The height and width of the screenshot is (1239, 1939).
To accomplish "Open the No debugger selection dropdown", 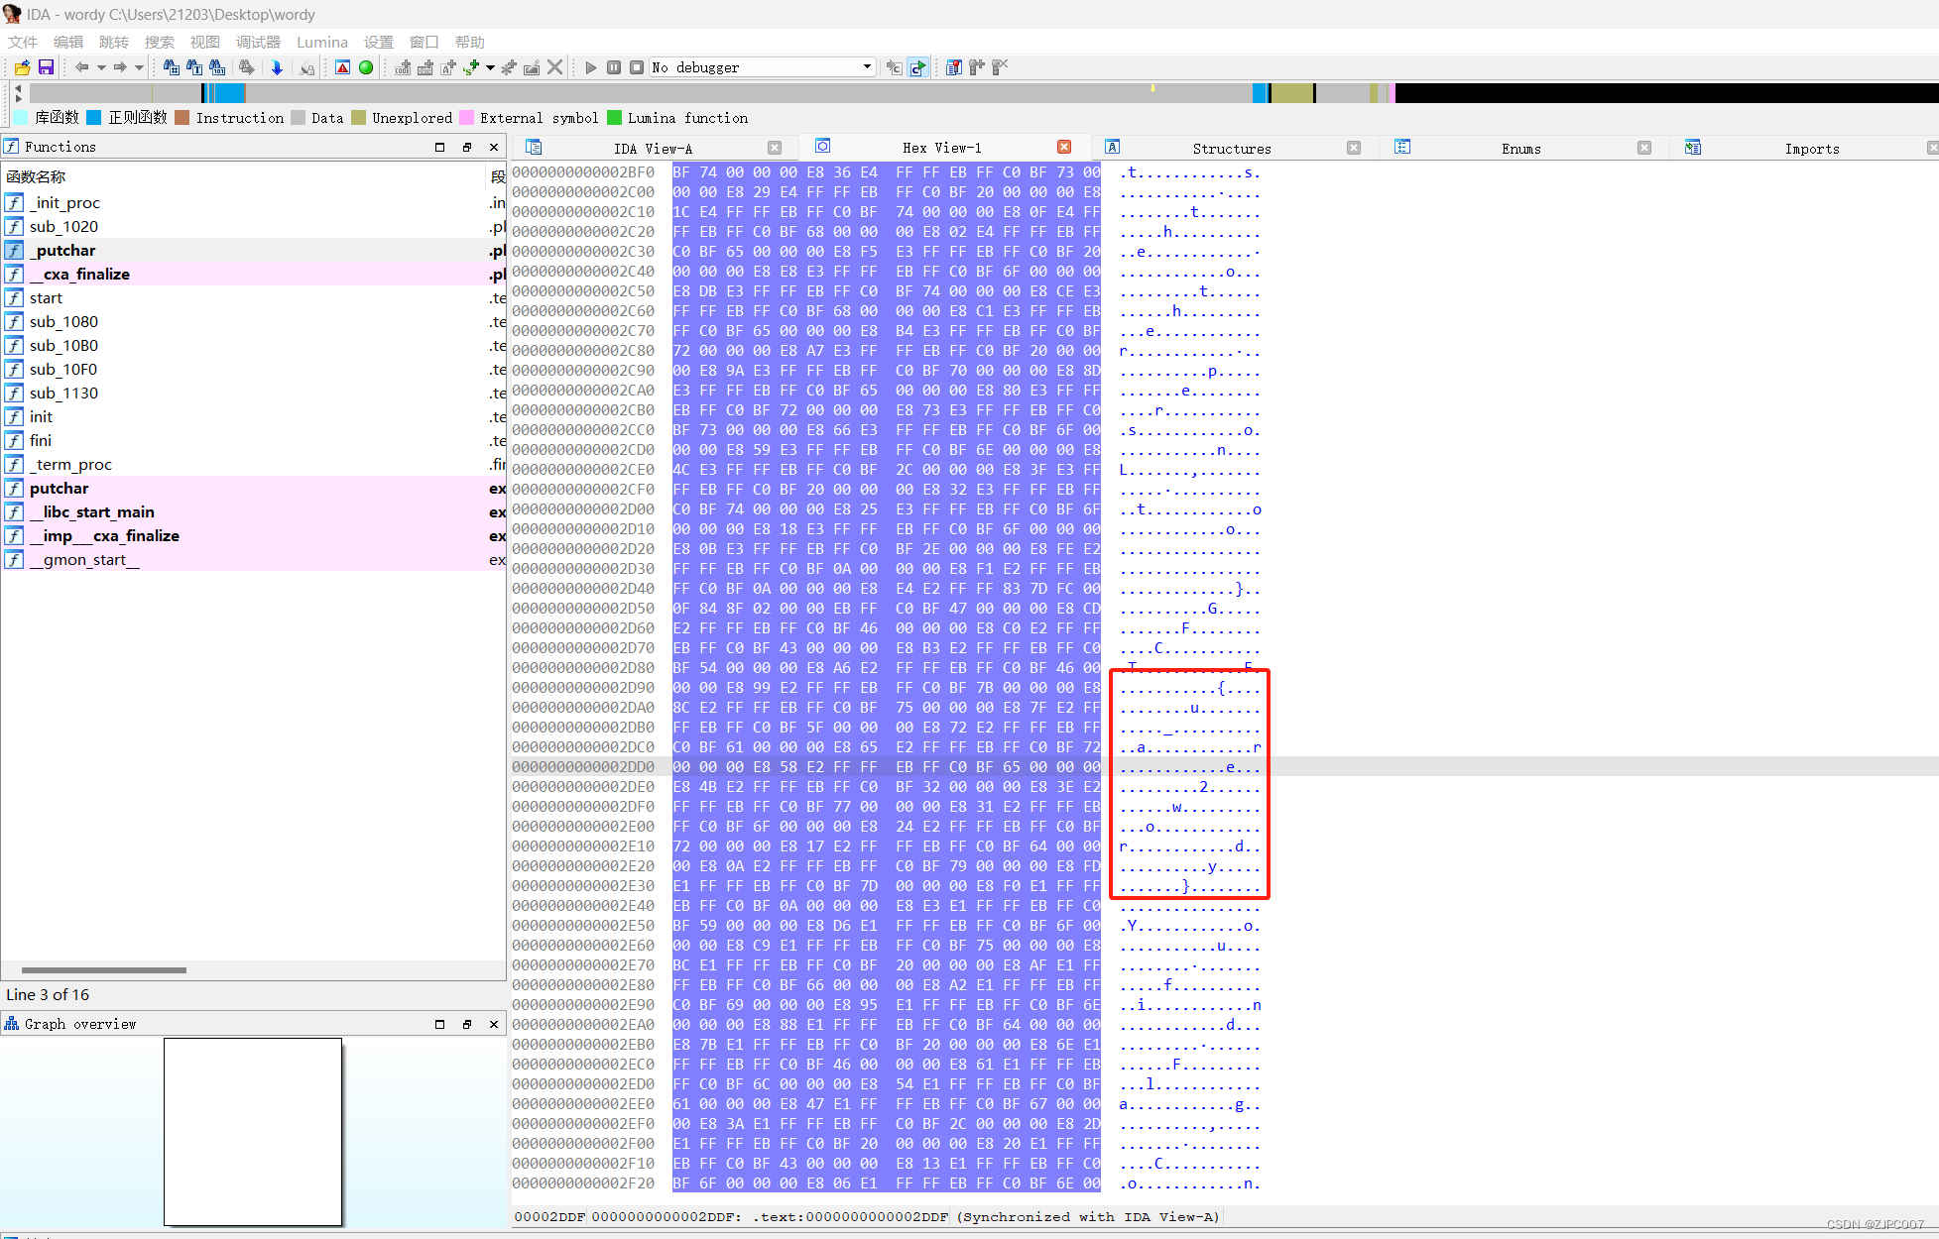I will point(864,67).
